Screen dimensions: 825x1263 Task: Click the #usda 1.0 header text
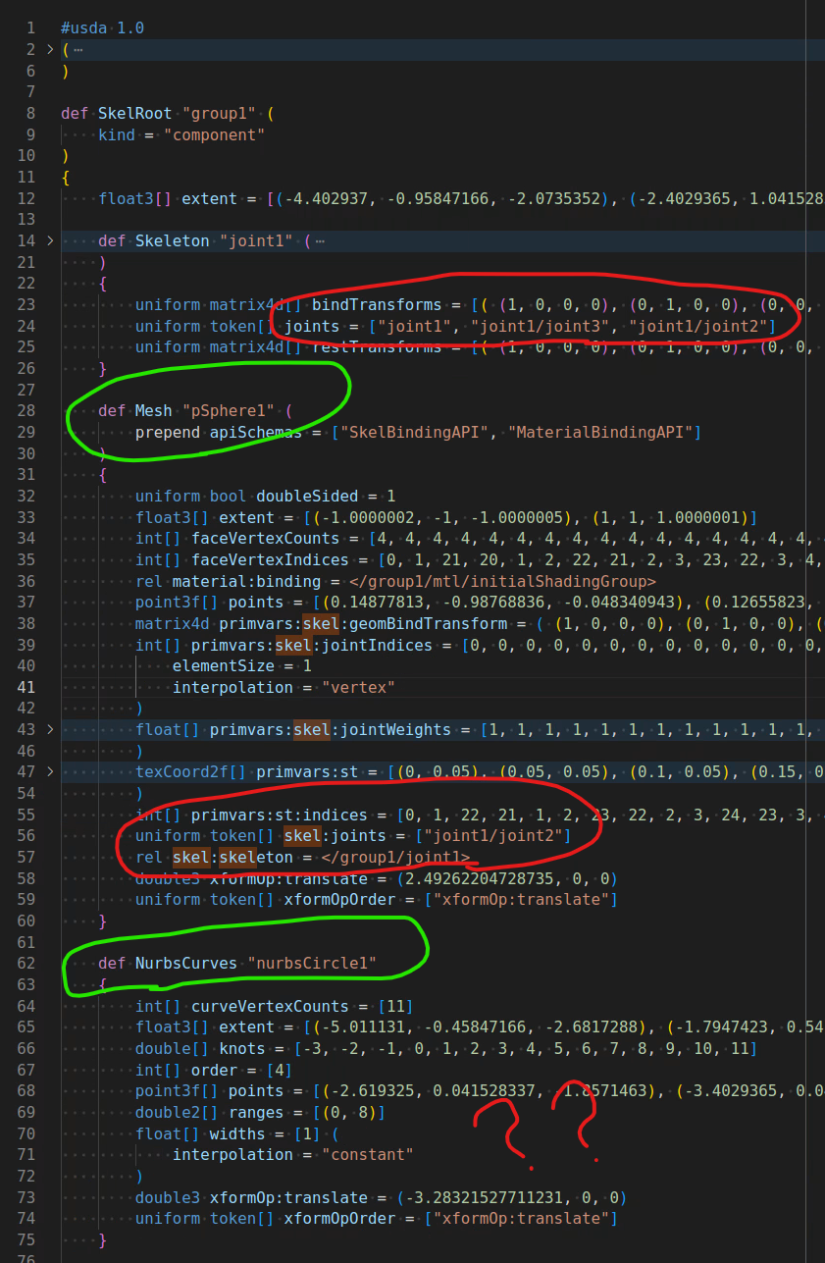tap(102, 27)
